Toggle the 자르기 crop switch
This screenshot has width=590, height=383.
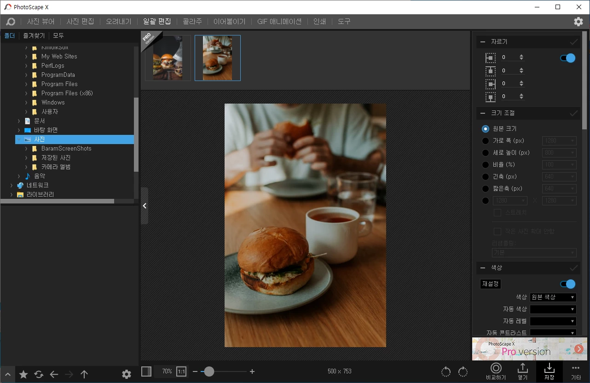coord(568,58)
